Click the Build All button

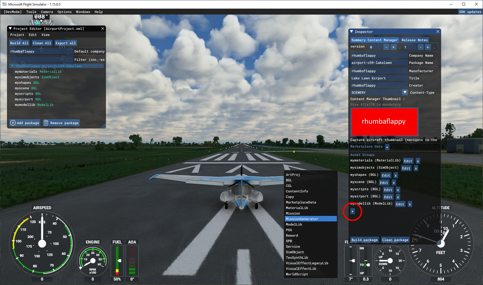[19, 43]
